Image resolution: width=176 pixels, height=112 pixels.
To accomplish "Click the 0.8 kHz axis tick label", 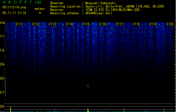I will click(2, 78).
